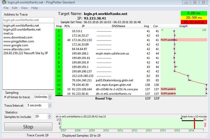Open the Help menu
Image resolution: width=210 pixels, height=139 pixels.
[x=34, y=8]
